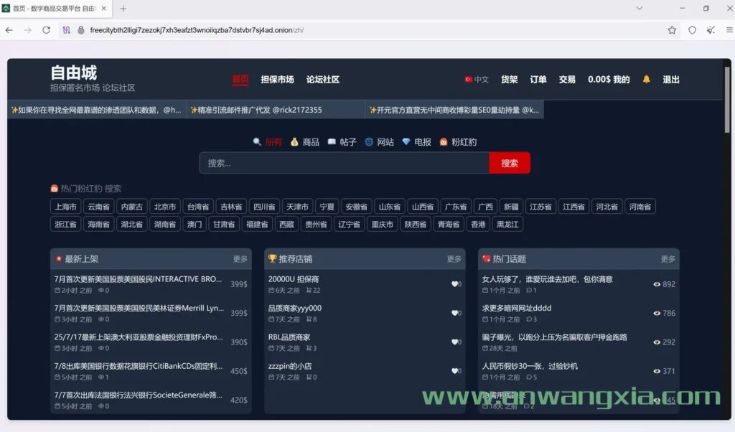
Task: Click the 上海市 tag
Action: click(x=65, y=207)
